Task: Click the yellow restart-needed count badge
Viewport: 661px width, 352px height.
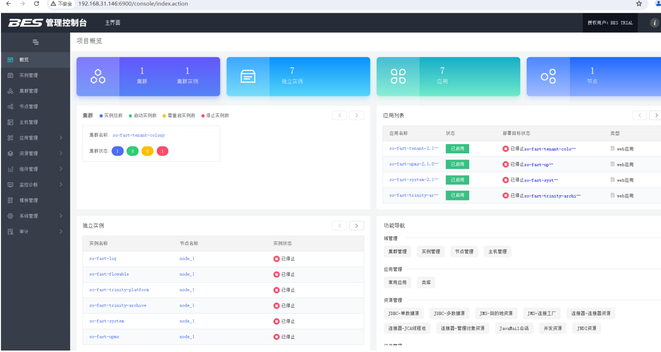Action: click(147, 151)
